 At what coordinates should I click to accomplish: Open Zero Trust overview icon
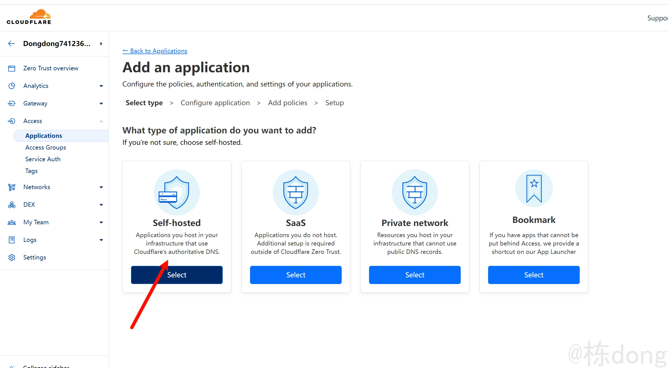click(12, 68)
